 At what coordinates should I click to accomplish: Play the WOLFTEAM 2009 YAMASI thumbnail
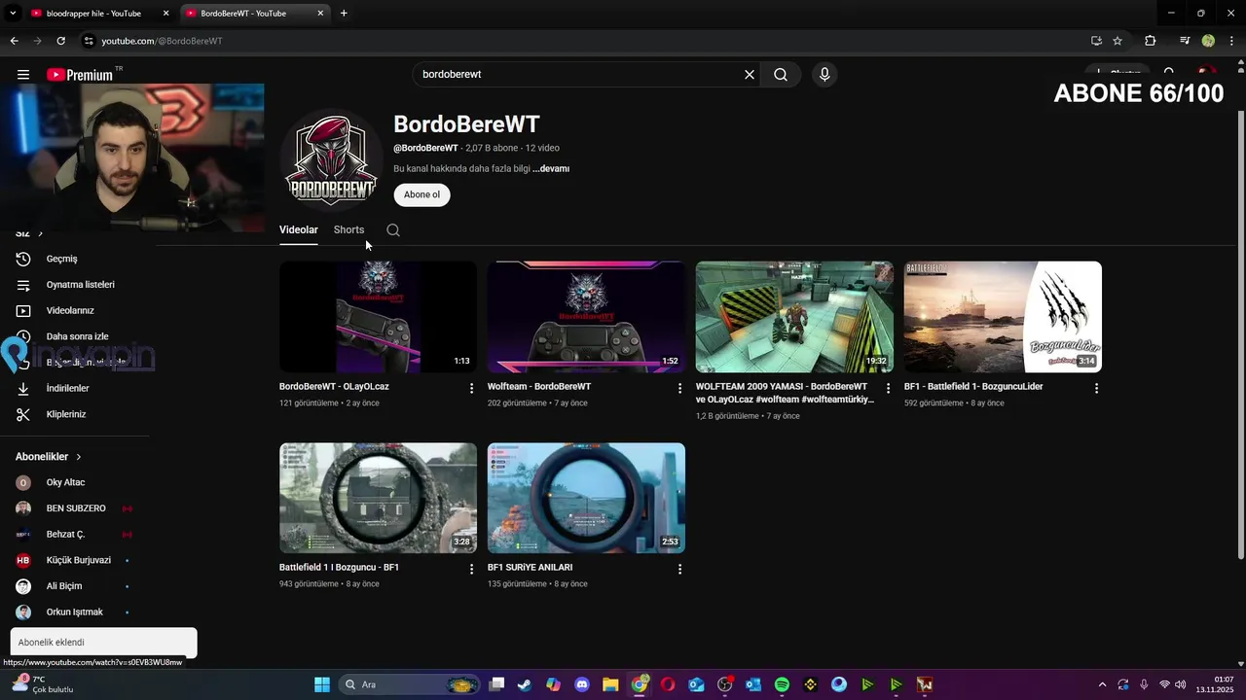click(794, 317)
